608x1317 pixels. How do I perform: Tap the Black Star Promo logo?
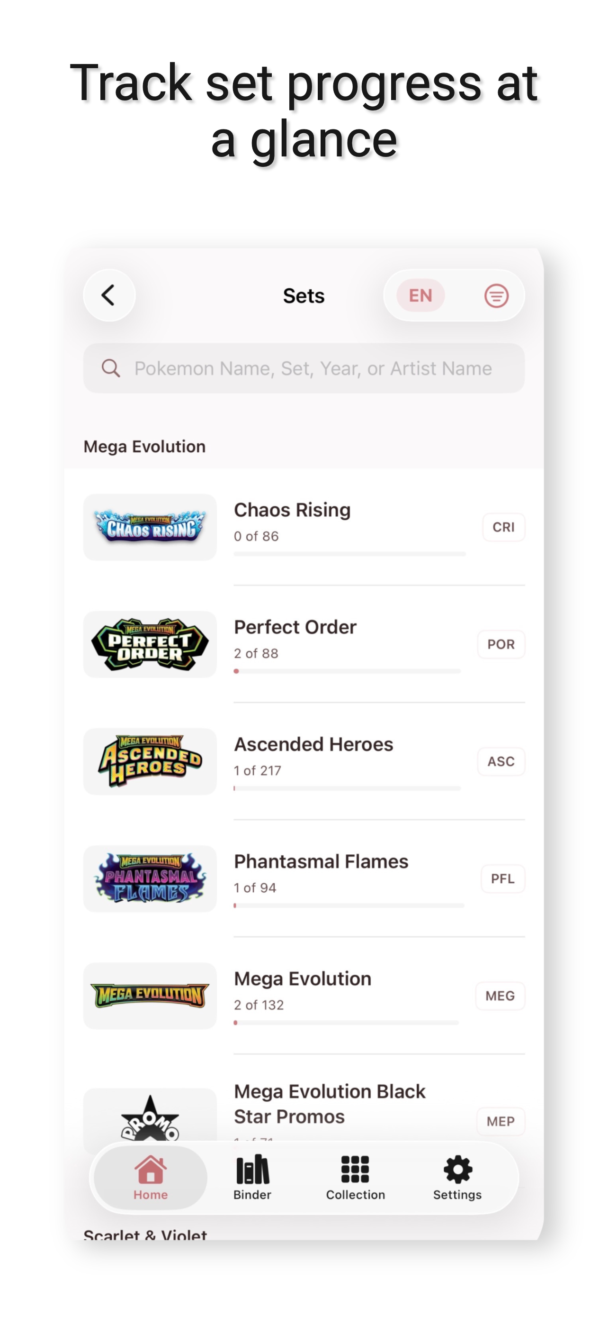point(150,1117)
